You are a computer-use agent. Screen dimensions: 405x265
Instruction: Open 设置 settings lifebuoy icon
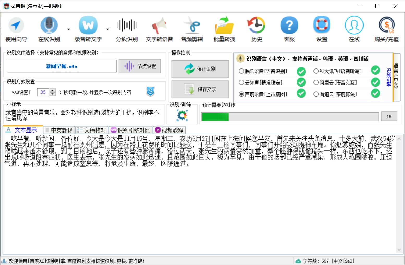322,29
